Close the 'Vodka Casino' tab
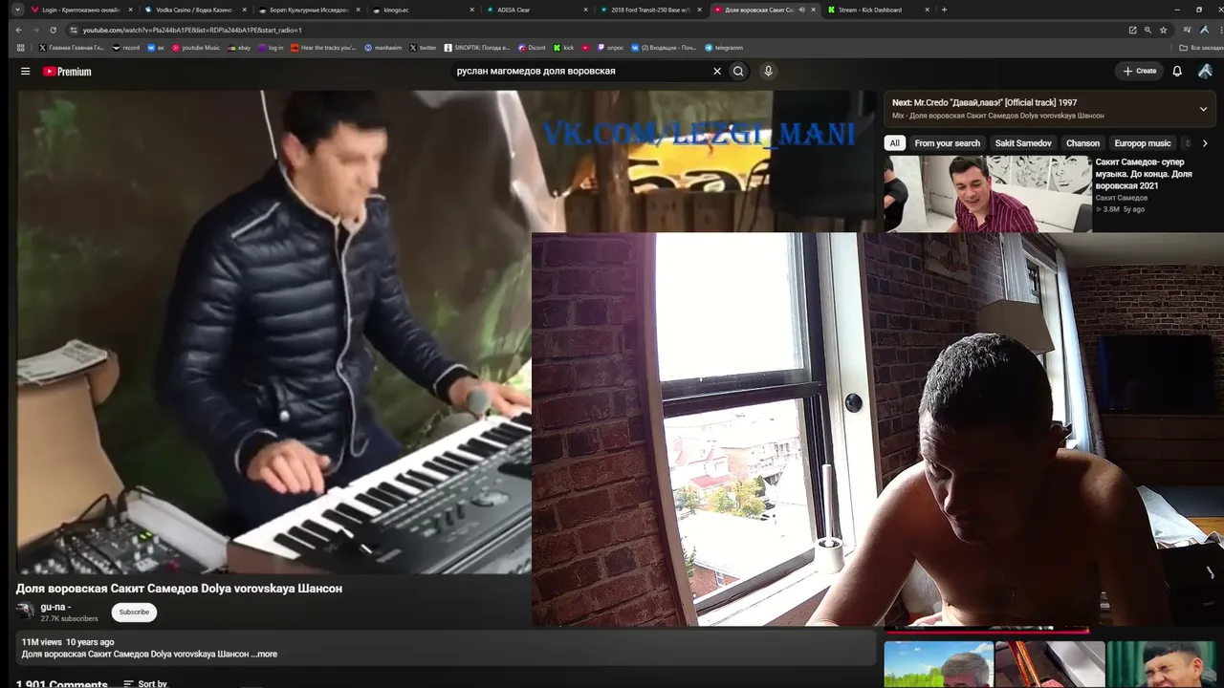Screen dimensions: 1224x688 (x=243, y=10)
